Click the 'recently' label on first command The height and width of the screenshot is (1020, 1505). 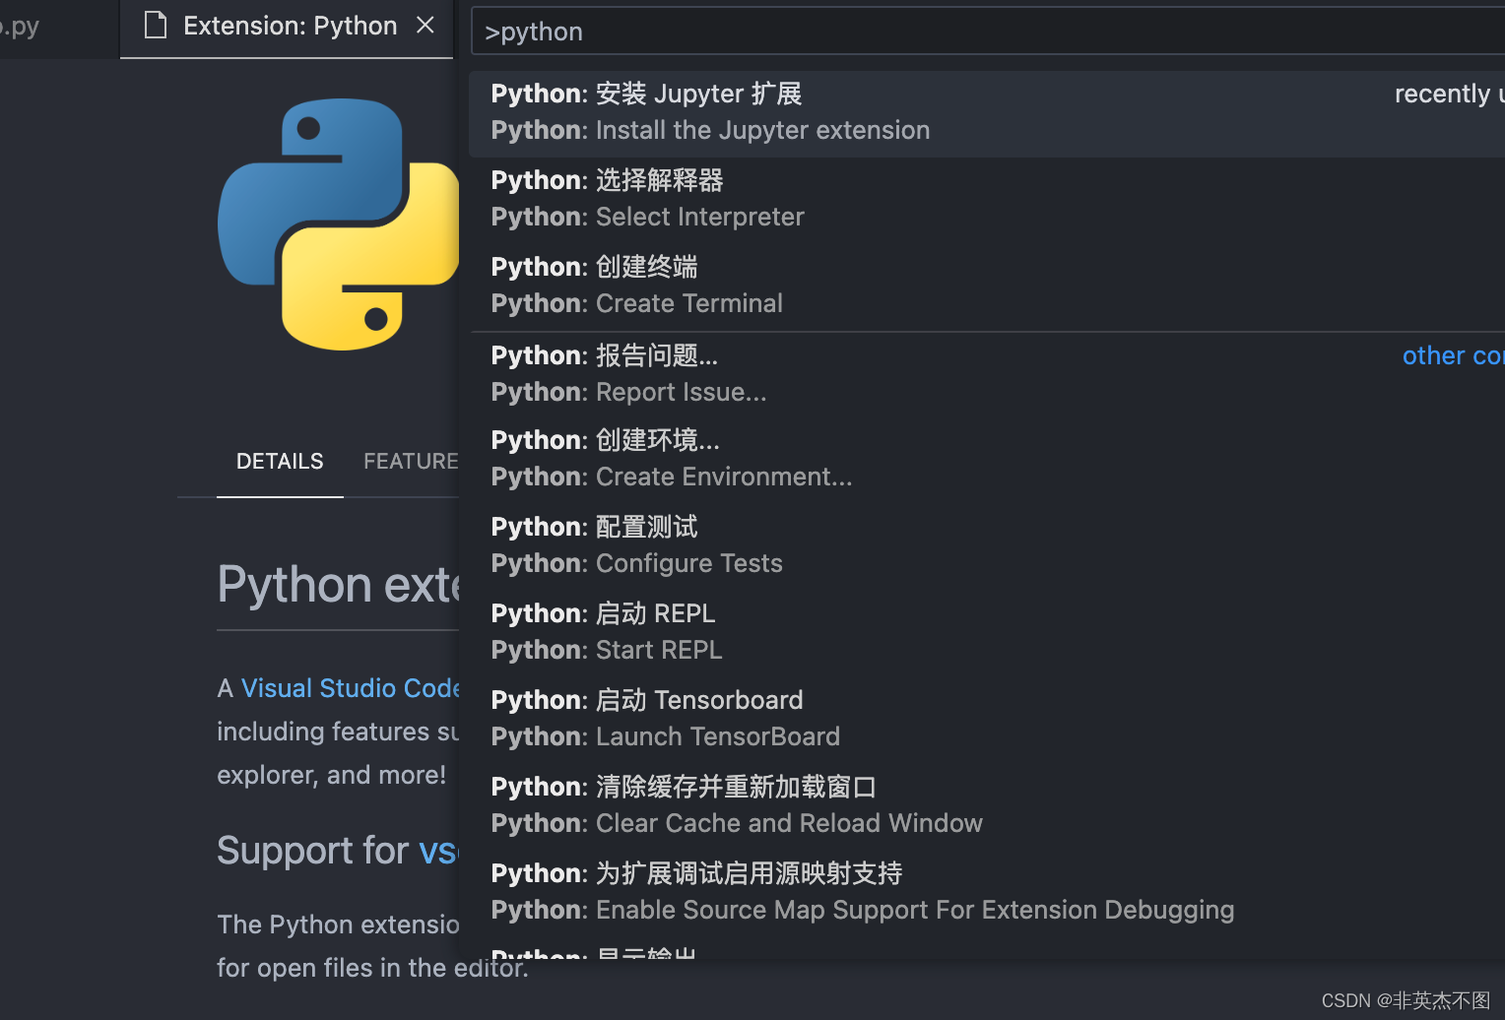1442,94
